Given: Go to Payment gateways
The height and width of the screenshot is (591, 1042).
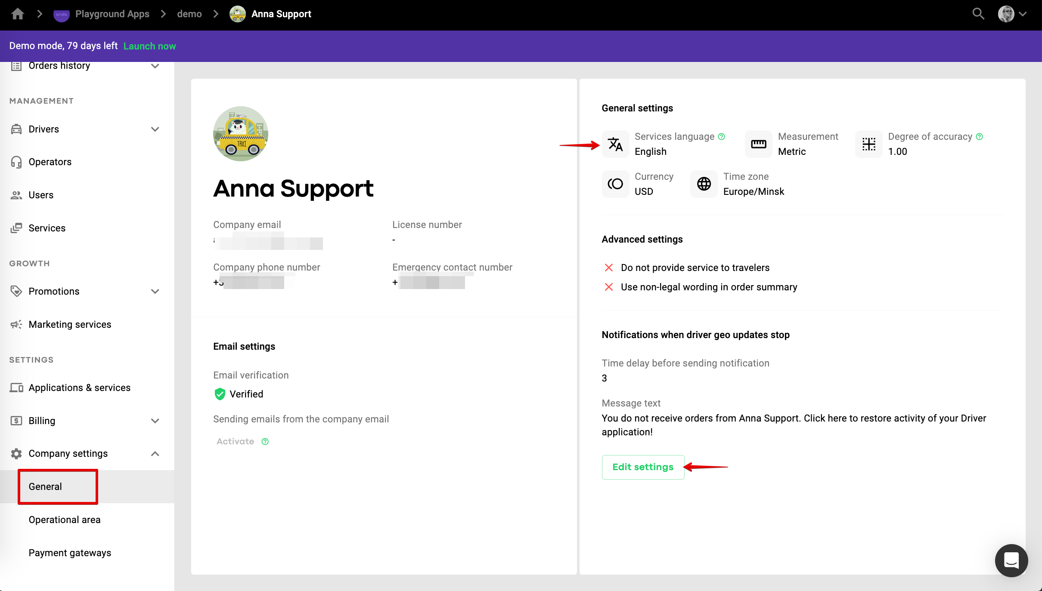Looking at the screenshot, I should 70,553.
